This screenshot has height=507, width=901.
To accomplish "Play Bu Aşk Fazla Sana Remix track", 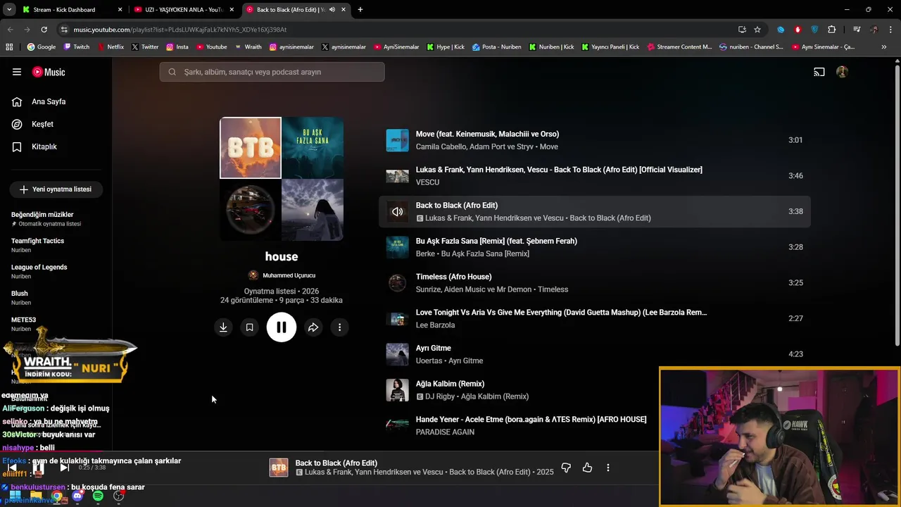I will click(496, 241).
